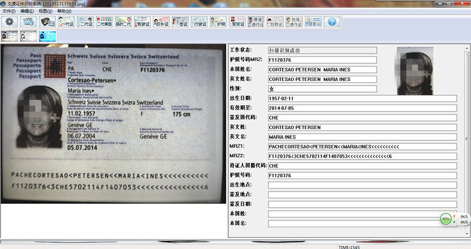
Task: Click the 英文姓 field CORTESAO PETERSEN
Action: (362, 127)
